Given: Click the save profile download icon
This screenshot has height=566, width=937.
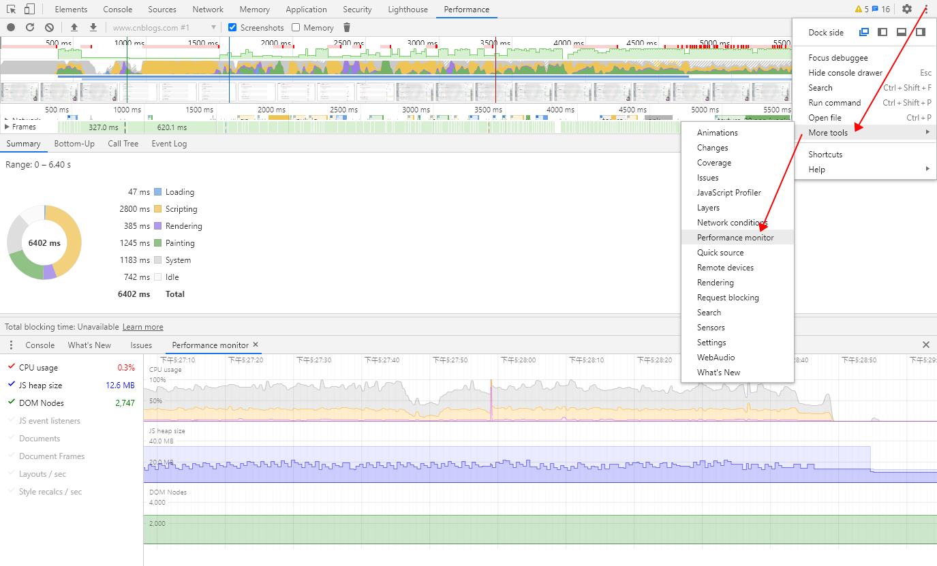Looking at the screenshot, I should click(91, 27).
